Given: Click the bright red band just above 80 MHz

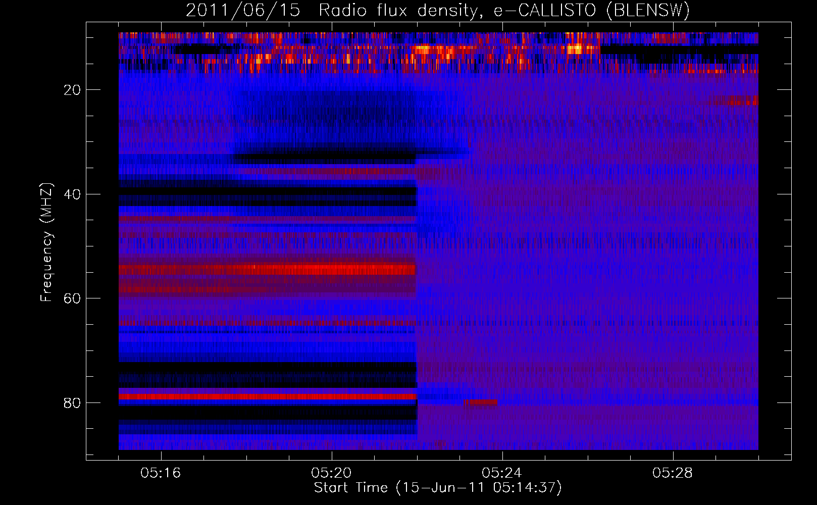Looking at the screenshot, I should 268,397.
